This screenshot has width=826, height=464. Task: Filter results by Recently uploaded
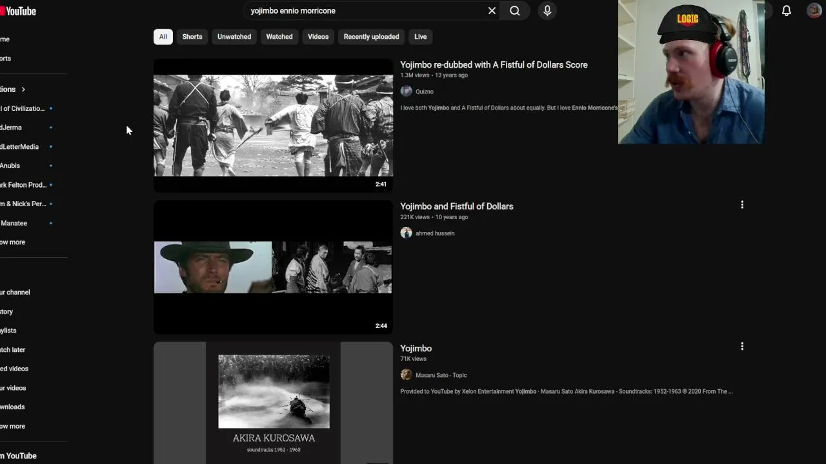[372, 37]
